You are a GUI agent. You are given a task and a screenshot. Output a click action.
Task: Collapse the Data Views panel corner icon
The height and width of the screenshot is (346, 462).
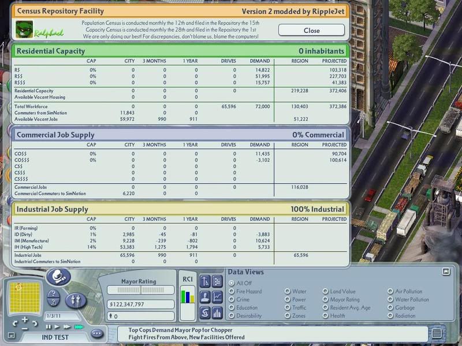tap(446, 272)
